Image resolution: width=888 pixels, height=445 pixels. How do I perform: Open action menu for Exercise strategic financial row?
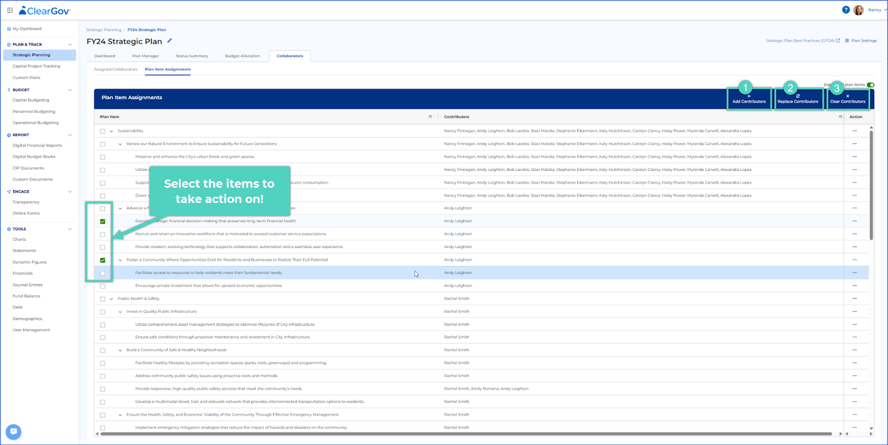point(855,221)
